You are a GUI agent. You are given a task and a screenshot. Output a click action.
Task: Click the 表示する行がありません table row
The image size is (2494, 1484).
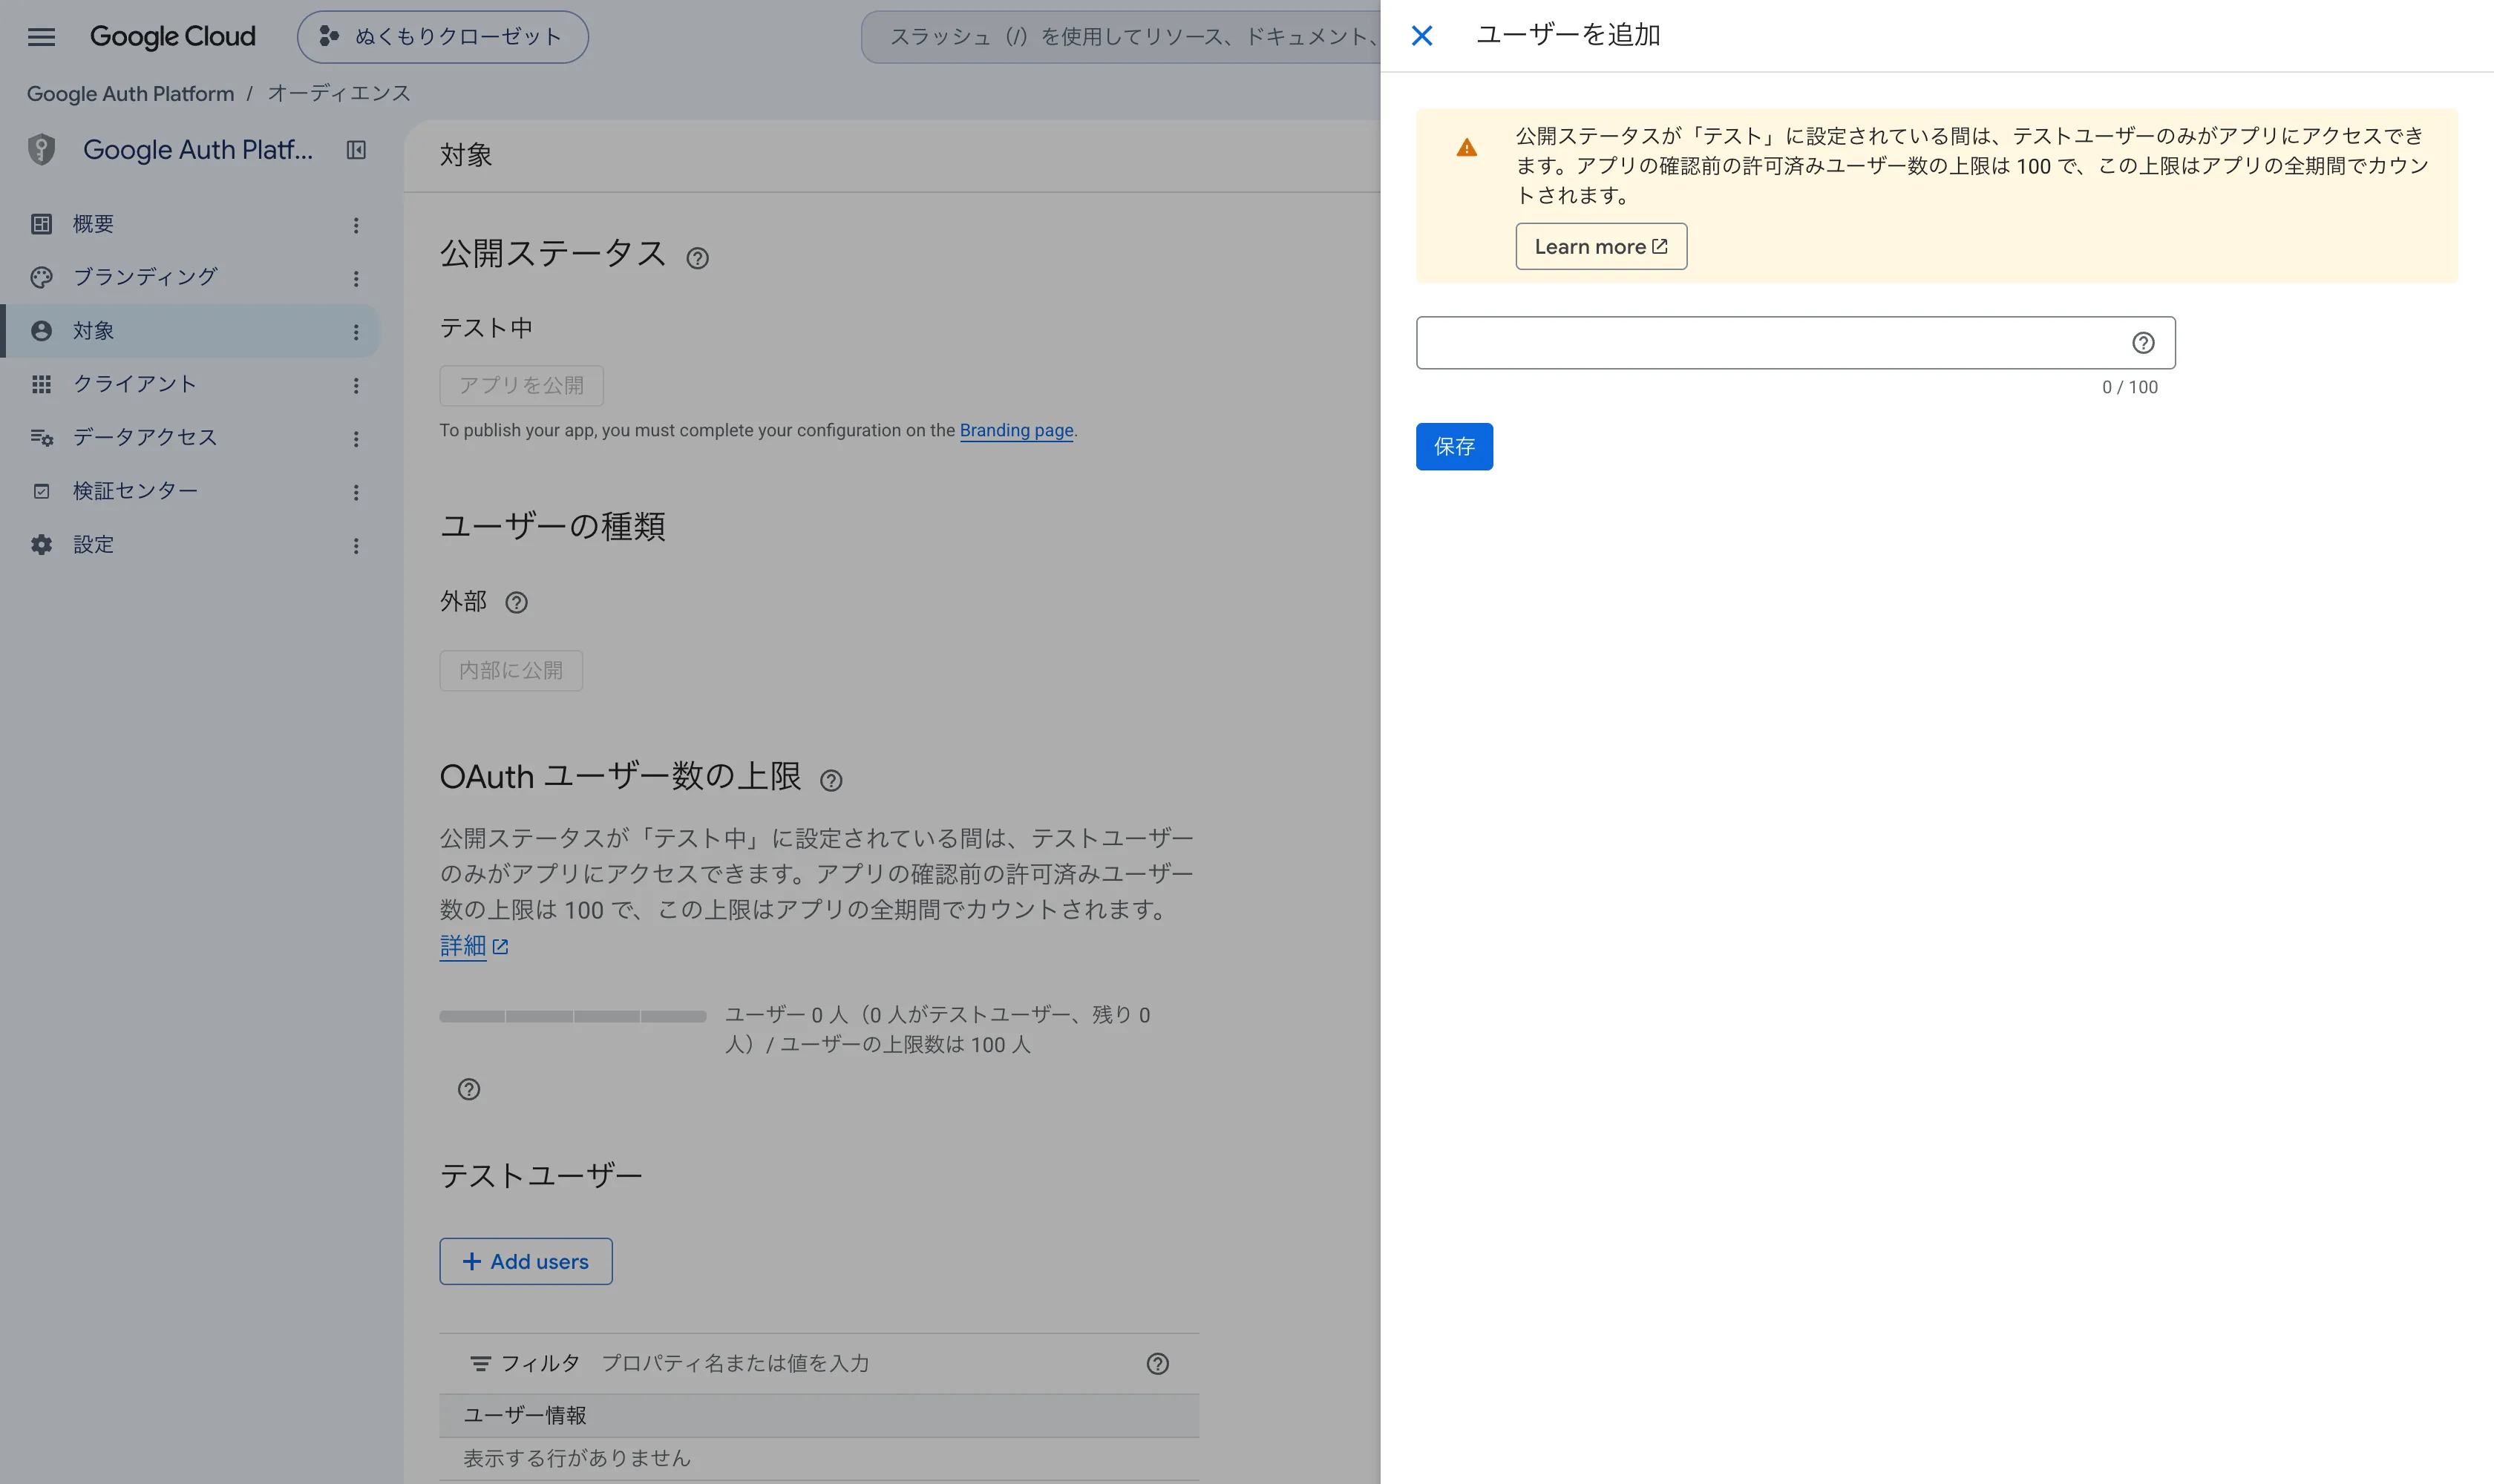819,1458
